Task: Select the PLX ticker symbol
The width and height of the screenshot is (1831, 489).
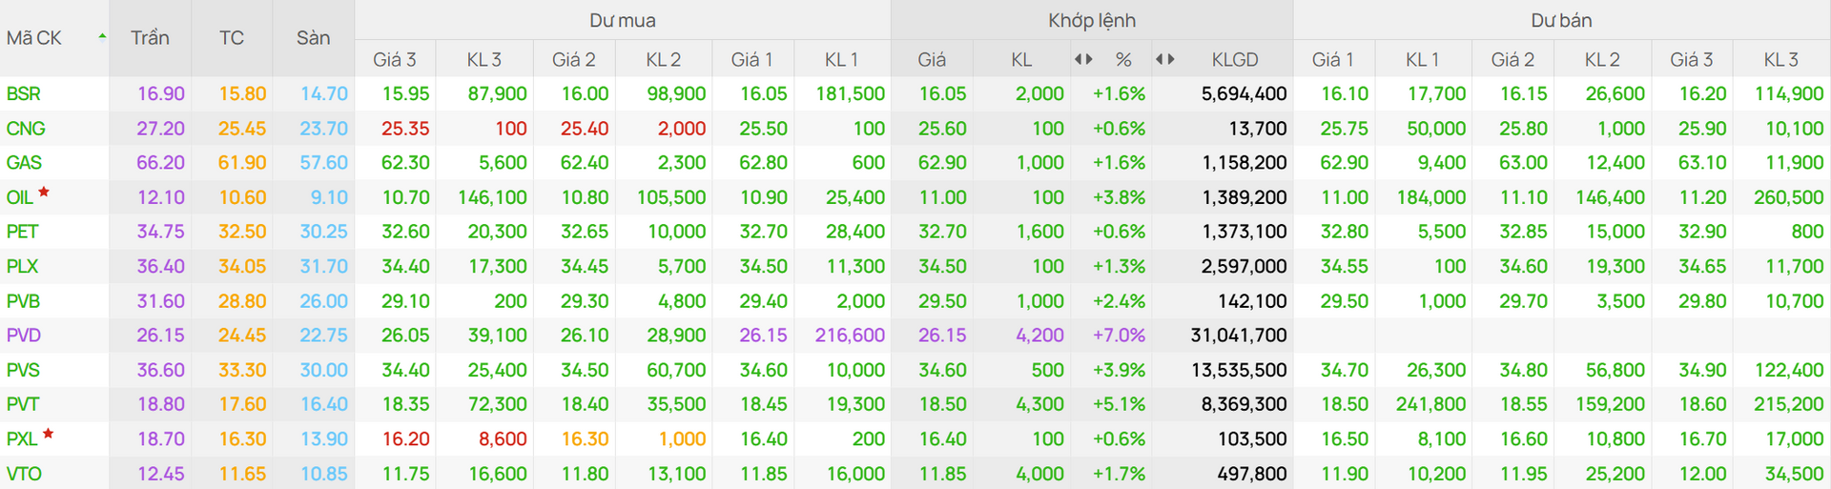Action: point(23,266)
